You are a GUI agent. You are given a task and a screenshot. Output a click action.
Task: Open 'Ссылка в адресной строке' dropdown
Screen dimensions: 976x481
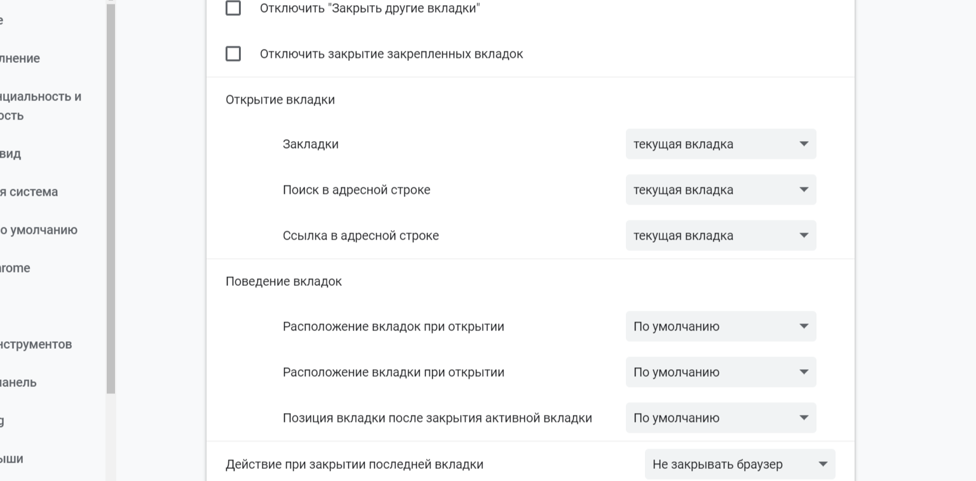coord(721,236)
